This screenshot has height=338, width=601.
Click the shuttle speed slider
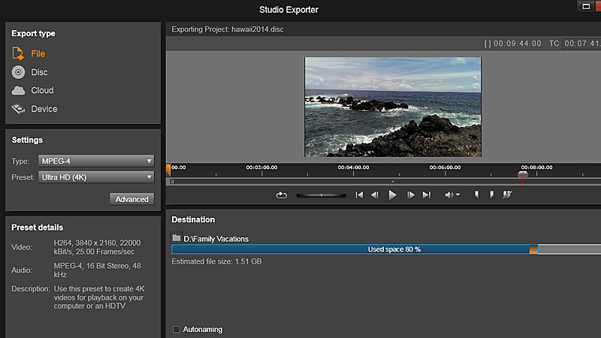coord(321,195)
